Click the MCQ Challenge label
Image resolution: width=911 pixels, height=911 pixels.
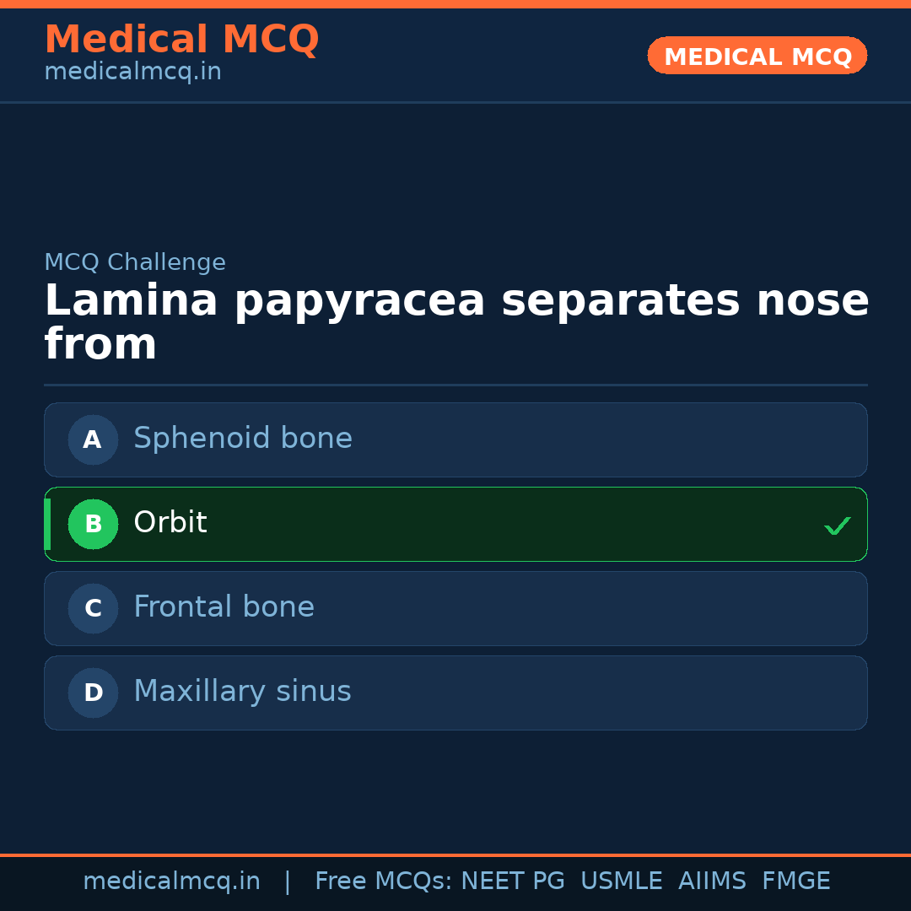pyautogui.click(x=135, y=262)
